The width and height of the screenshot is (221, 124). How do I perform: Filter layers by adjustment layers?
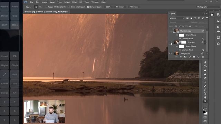pos(191,18)
